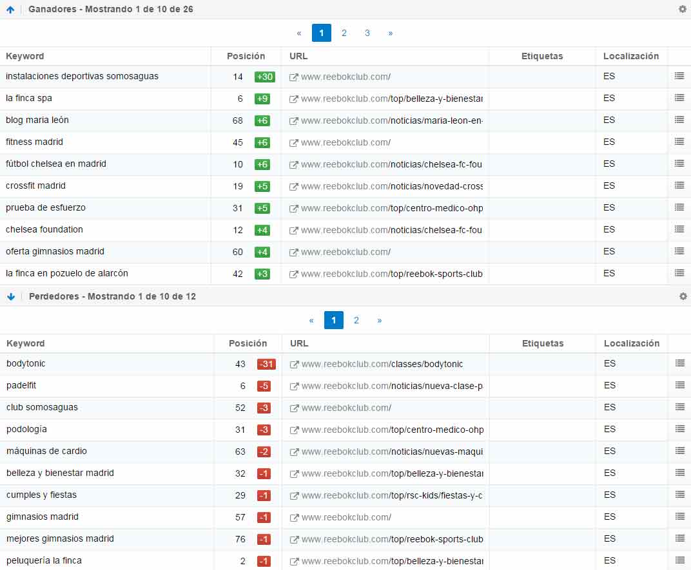Collapse the Perdedores section arrow
691x570 pixels.
point(10,297)
